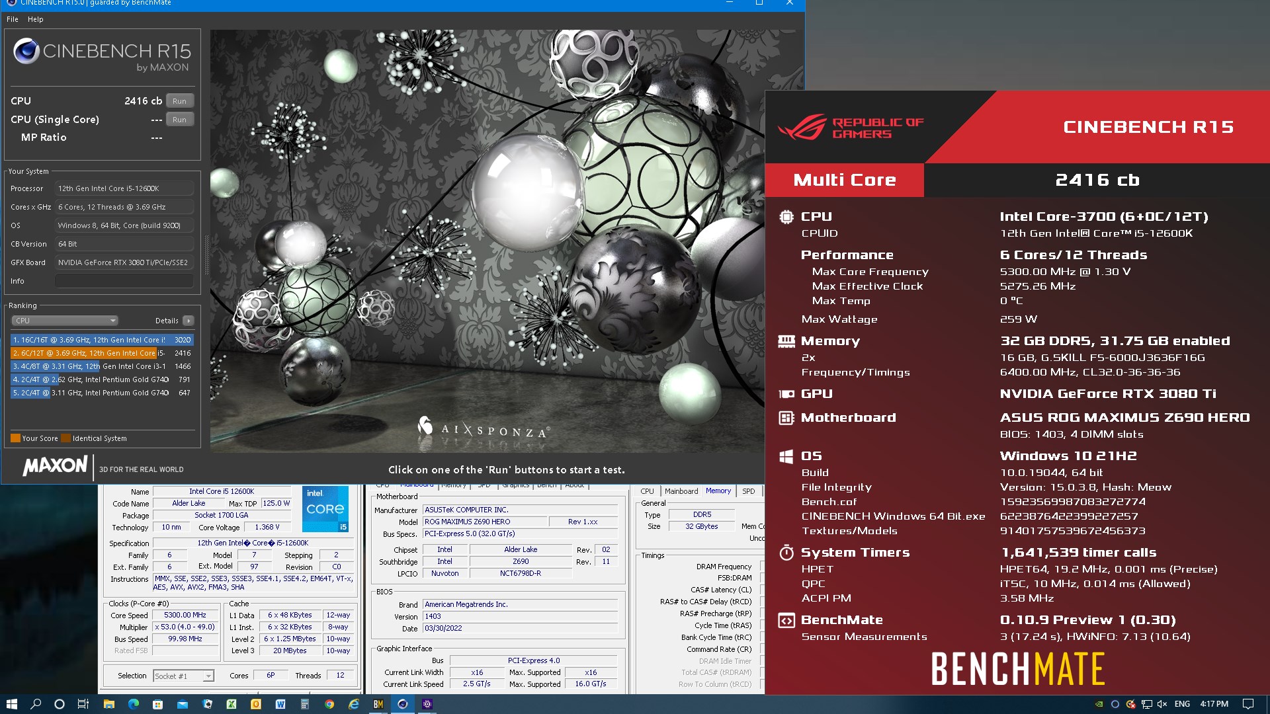This screenshot has width=1270, height=714.
Task: Open Calculator from the taskbar
Action: pos(305,704)
